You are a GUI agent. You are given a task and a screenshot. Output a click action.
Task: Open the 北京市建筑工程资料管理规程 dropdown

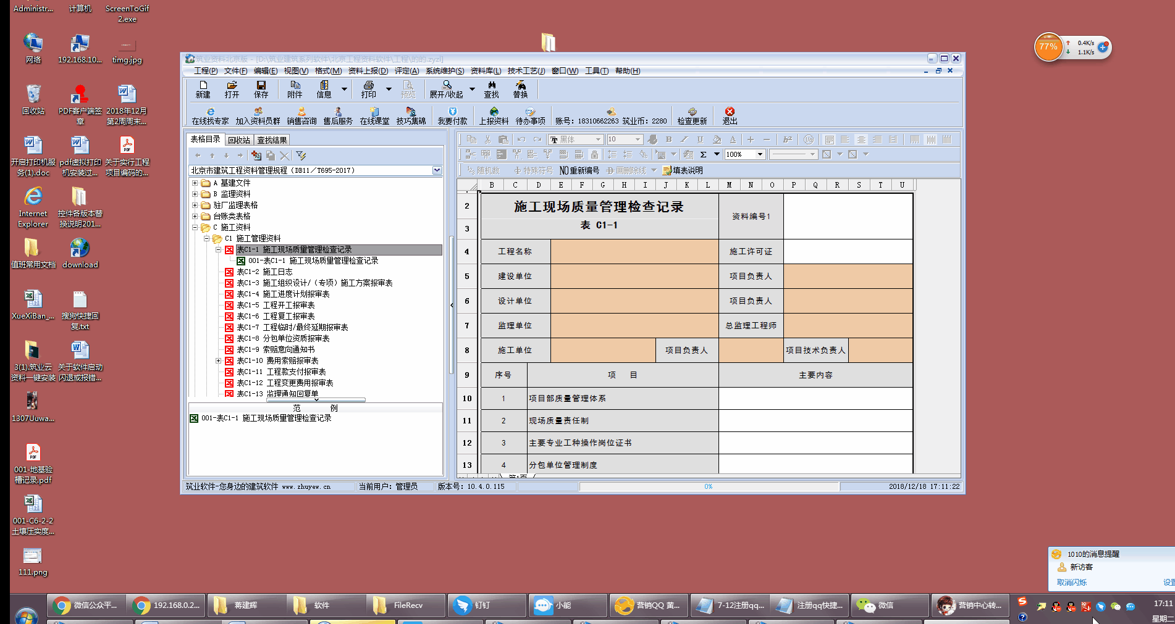coord(437,170)
